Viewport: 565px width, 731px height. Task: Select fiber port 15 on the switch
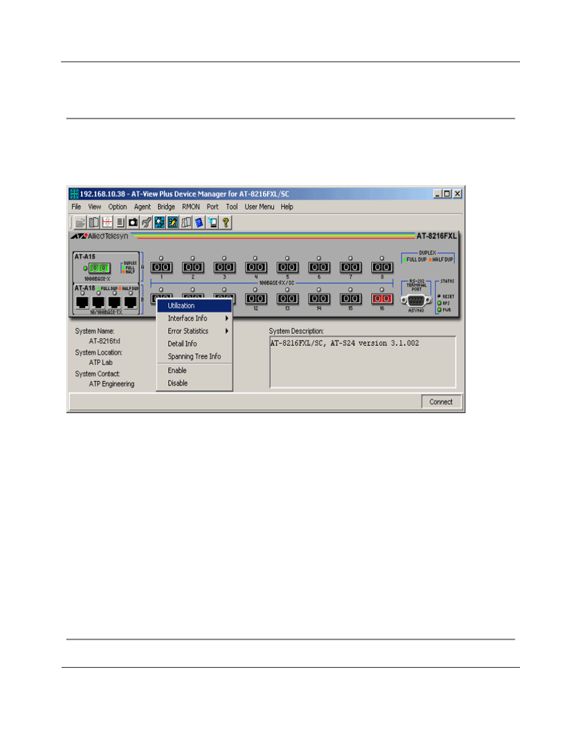tap(351, 299)
